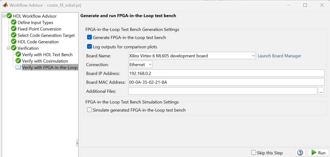The height and width of the screenshot is (157, 330).
Task: Collapse the Verification tree node
Action: [8, 48]
